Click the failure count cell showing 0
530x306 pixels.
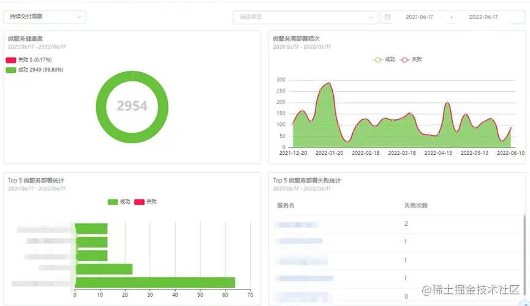[x=406, y=297]
